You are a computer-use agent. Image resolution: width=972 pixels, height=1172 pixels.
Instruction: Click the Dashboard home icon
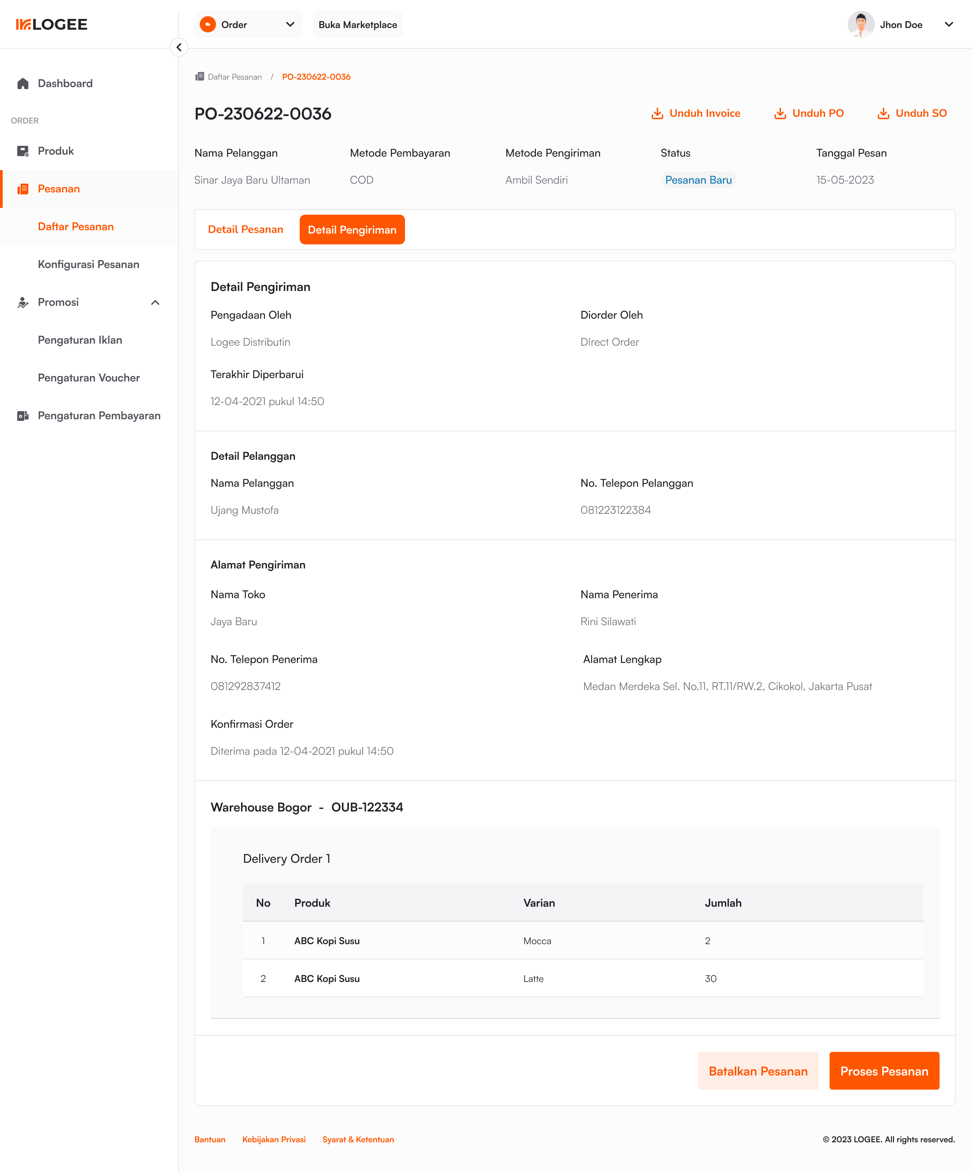click(x=23, y=84)
